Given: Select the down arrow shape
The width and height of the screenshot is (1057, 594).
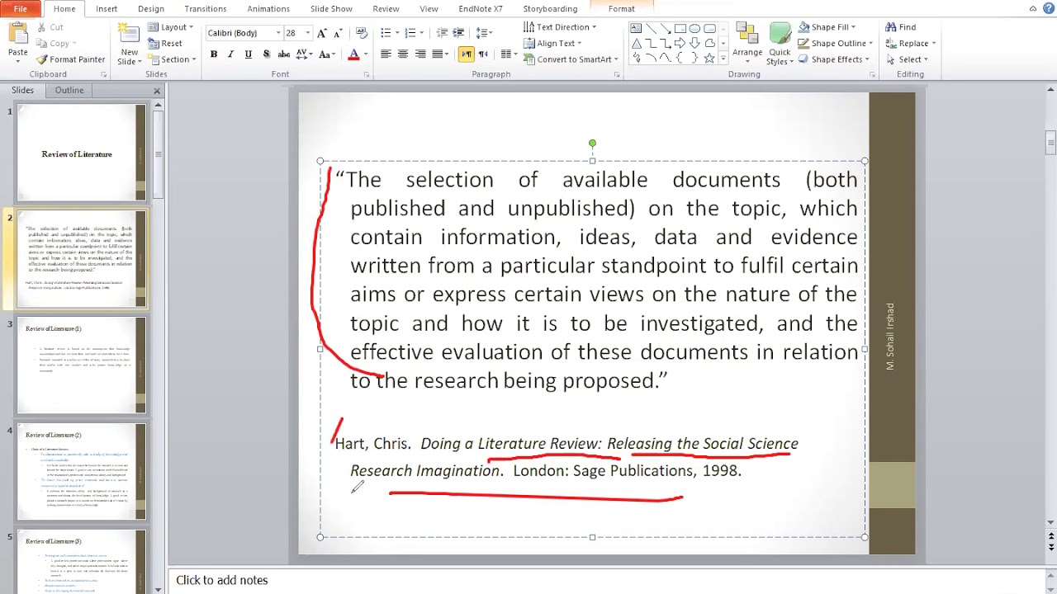Looking at the screenshot, I should 694,44.
